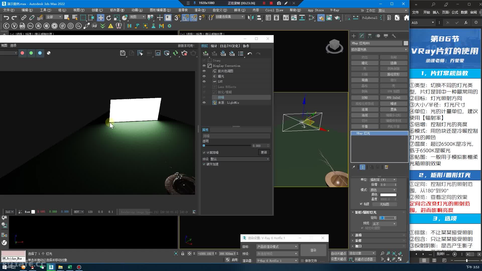482x271 pixels.
Task: Open the 修改器(M) menu
Action: [117, 10]
